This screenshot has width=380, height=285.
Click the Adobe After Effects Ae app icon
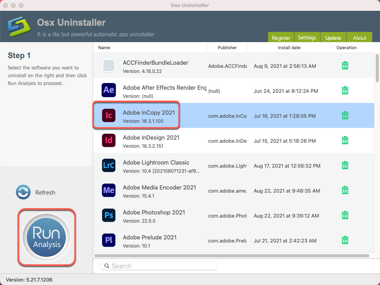click(x=108, y=90)
